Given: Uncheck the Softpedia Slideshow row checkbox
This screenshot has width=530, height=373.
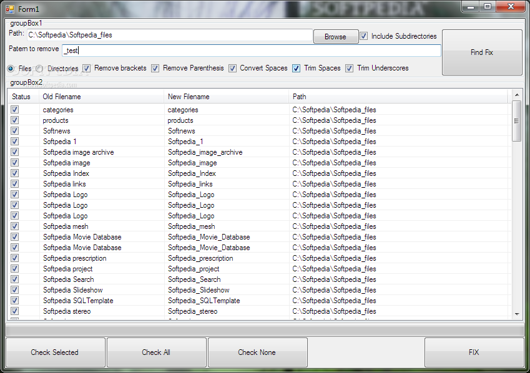Looking at the screenshot, I should (x=14, y=289).
